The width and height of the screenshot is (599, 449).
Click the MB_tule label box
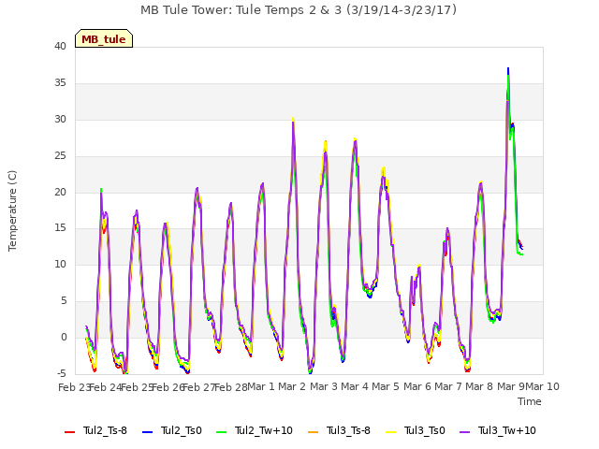[x=104, y=38]
